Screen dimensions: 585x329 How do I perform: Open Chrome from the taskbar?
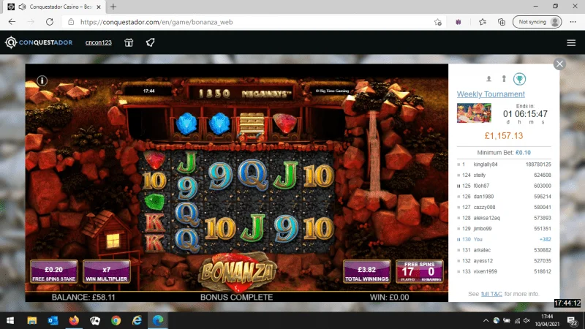116,320
